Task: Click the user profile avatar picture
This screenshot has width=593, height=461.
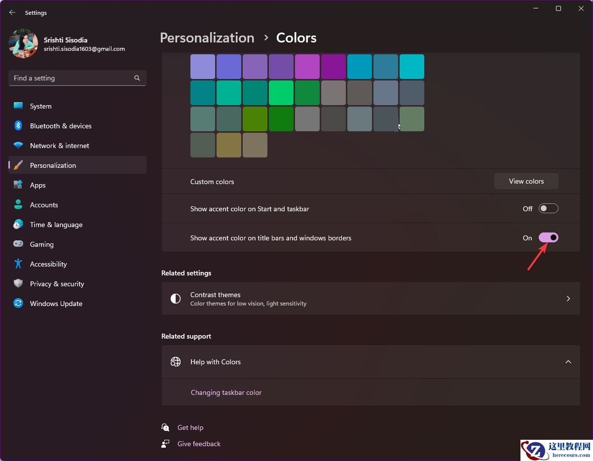Action: (23, 43)
